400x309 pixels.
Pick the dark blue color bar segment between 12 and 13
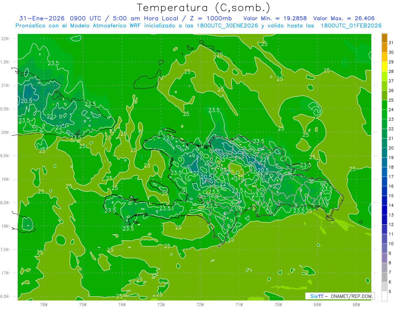(384, 220)
